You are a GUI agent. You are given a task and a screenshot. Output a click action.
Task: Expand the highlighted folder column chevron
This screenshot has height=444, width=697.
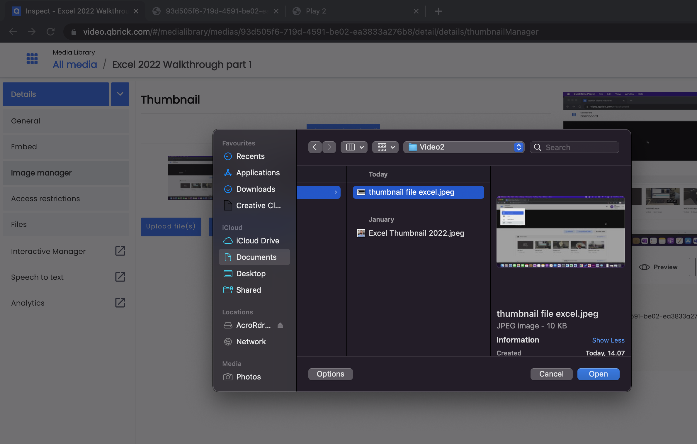(x=336, y=192)
